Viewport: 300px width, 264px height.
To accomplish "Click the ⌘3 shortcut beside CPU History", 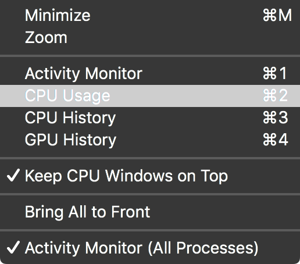I will 276,117.
